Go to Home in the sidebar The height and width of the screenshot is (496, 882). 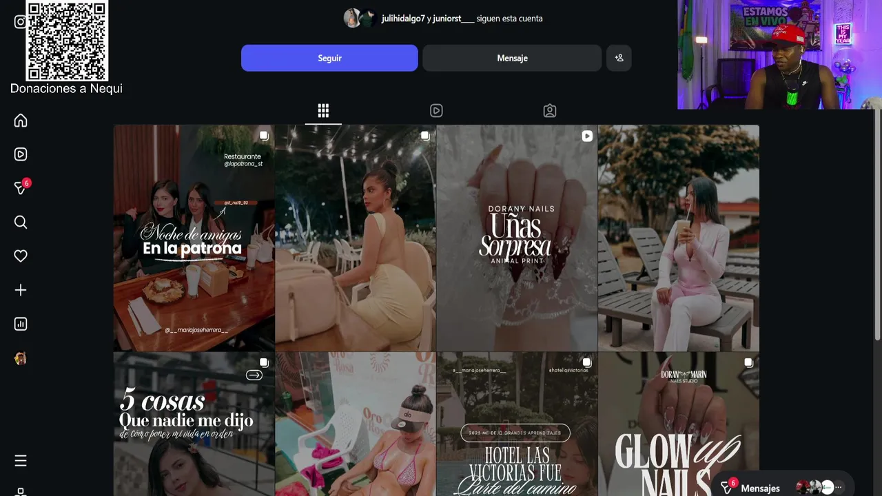point(21,121)
